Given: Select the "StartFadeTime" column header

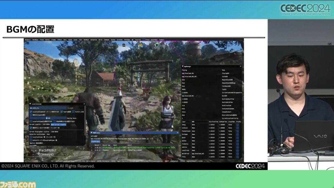Looking at the screenshot, I should click(x=213, y=122).
